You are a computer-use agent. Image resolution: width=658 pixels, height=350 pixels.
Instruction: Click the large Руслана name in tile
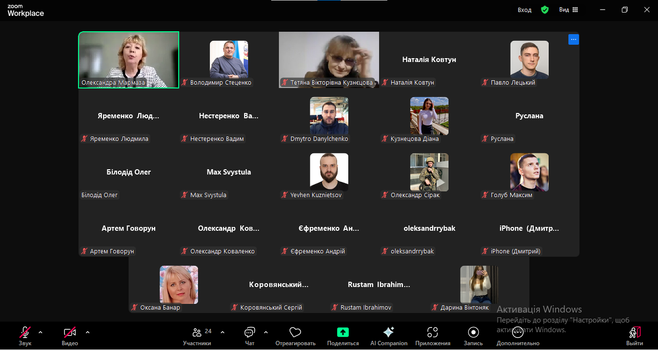529,116
